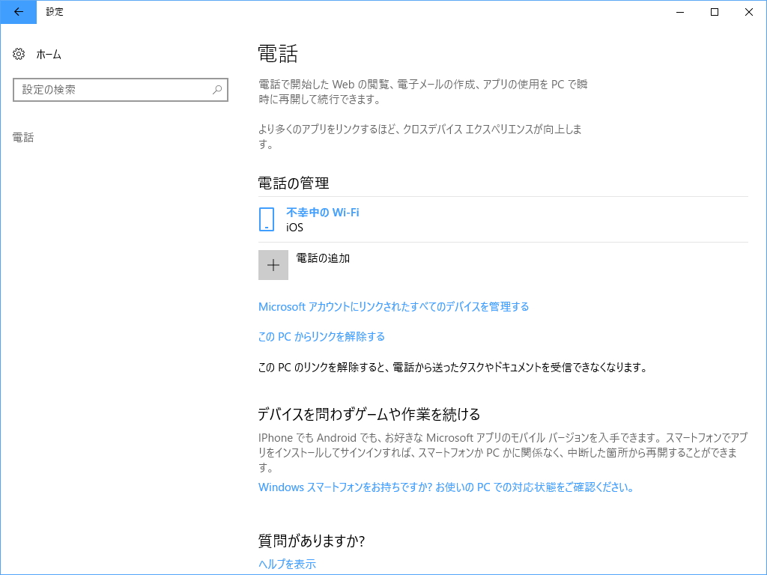767x575 pixels.
Task: Click the plus icon to add a phone
Action: (x=273, y=264)
